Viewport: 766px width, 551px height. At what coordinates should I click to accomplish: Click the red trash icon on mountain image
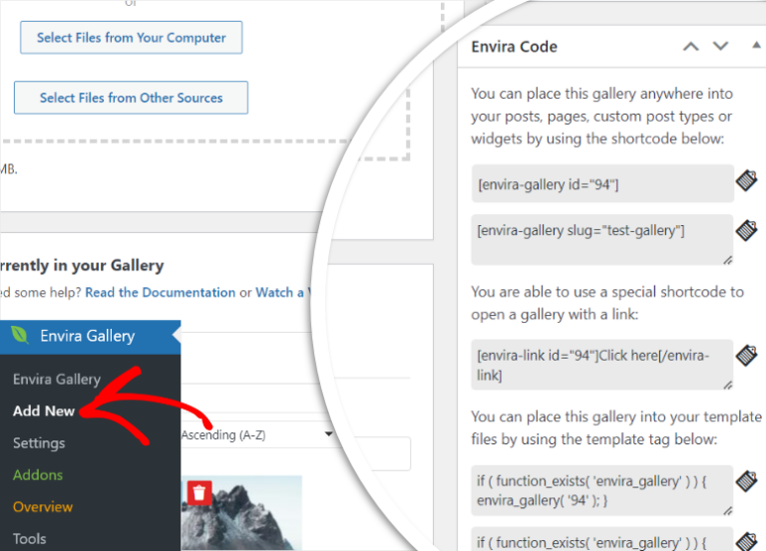[199, 493]
